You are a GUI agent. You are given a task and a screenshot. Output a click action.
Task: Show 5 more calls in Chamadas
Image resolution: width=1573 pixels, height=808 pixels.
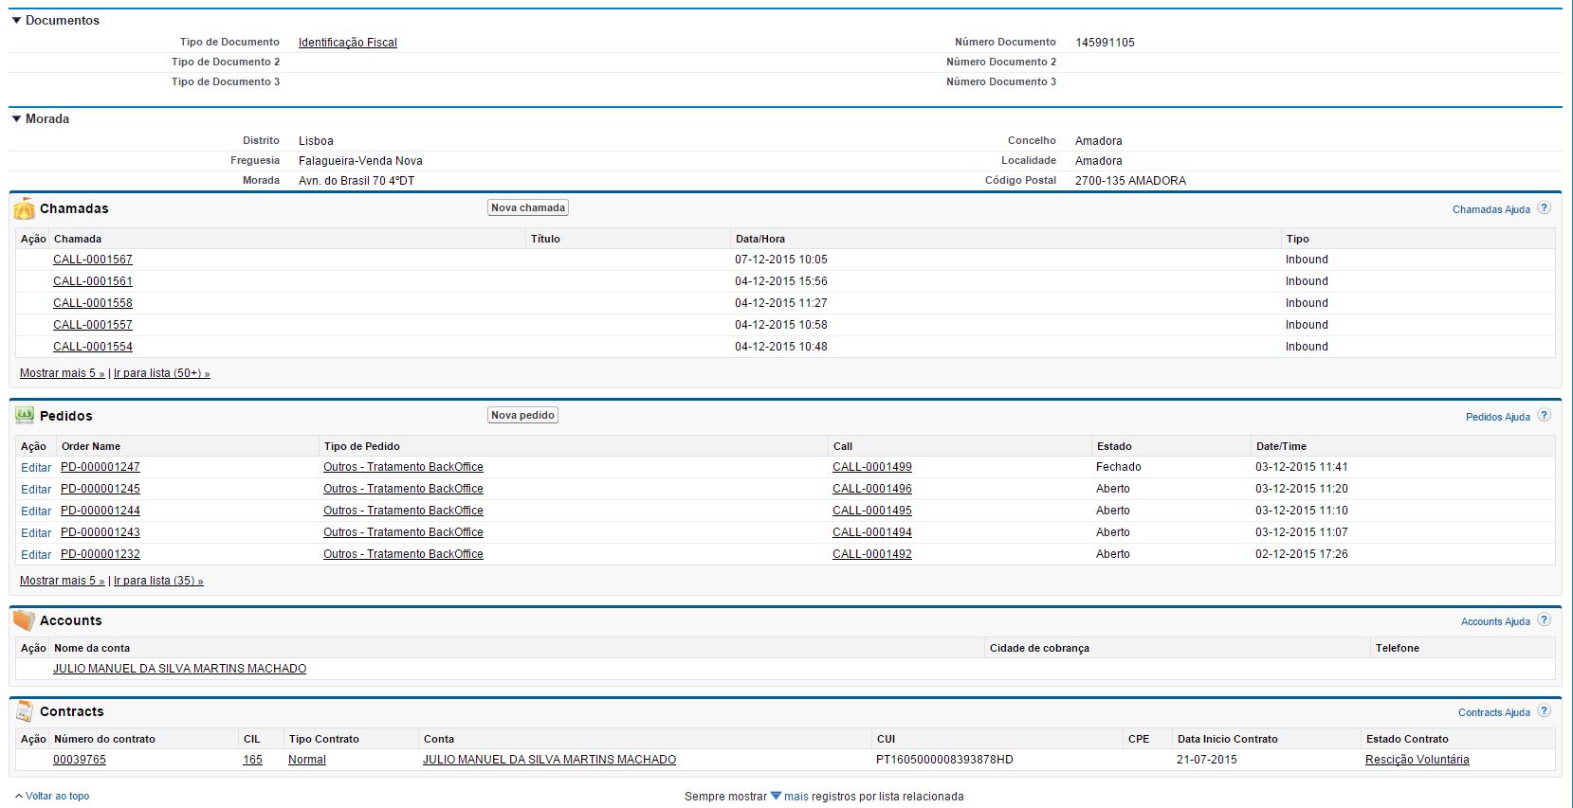62,373
